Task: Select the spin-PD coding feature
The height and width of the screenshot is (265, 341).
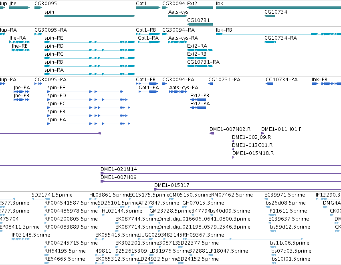Action: (87, 100)
